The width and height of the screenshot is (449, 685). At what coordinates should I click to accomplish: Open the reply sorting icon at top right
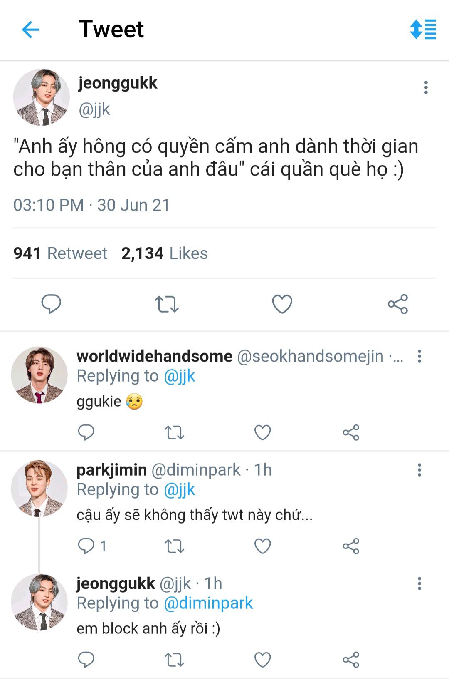[423, 30]
